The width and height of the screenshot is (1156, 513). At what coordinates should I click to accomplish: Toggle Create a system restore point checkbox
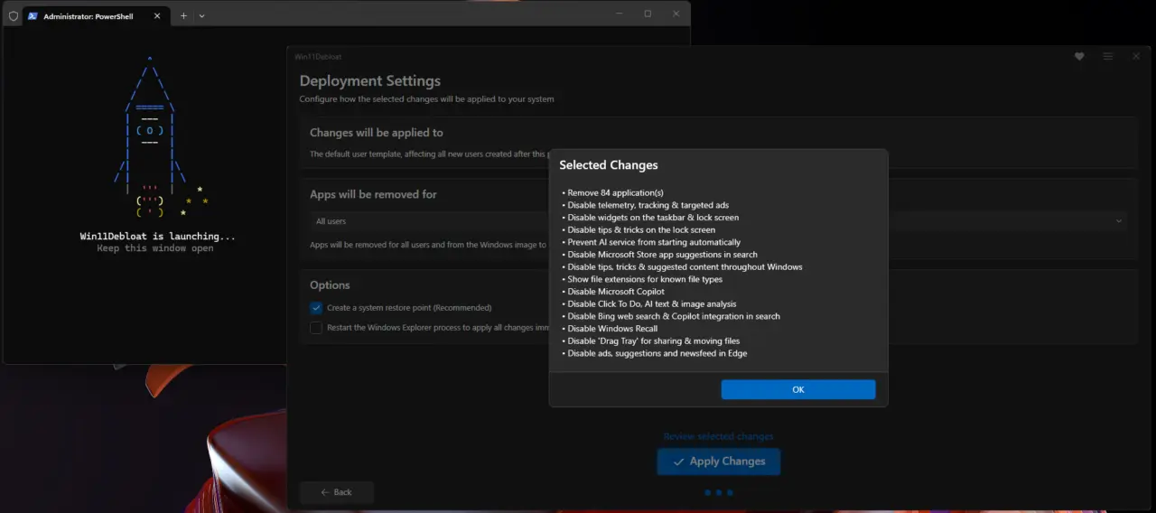316,308
